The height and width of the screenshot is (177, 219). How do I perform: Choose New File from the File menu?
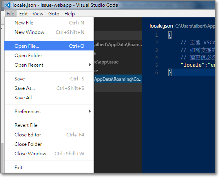[x=49, y=23]
